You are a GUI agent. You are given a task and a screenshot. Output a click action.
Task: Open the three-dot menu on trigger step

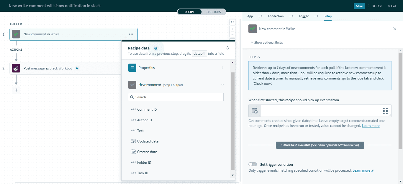pos(131,34)
